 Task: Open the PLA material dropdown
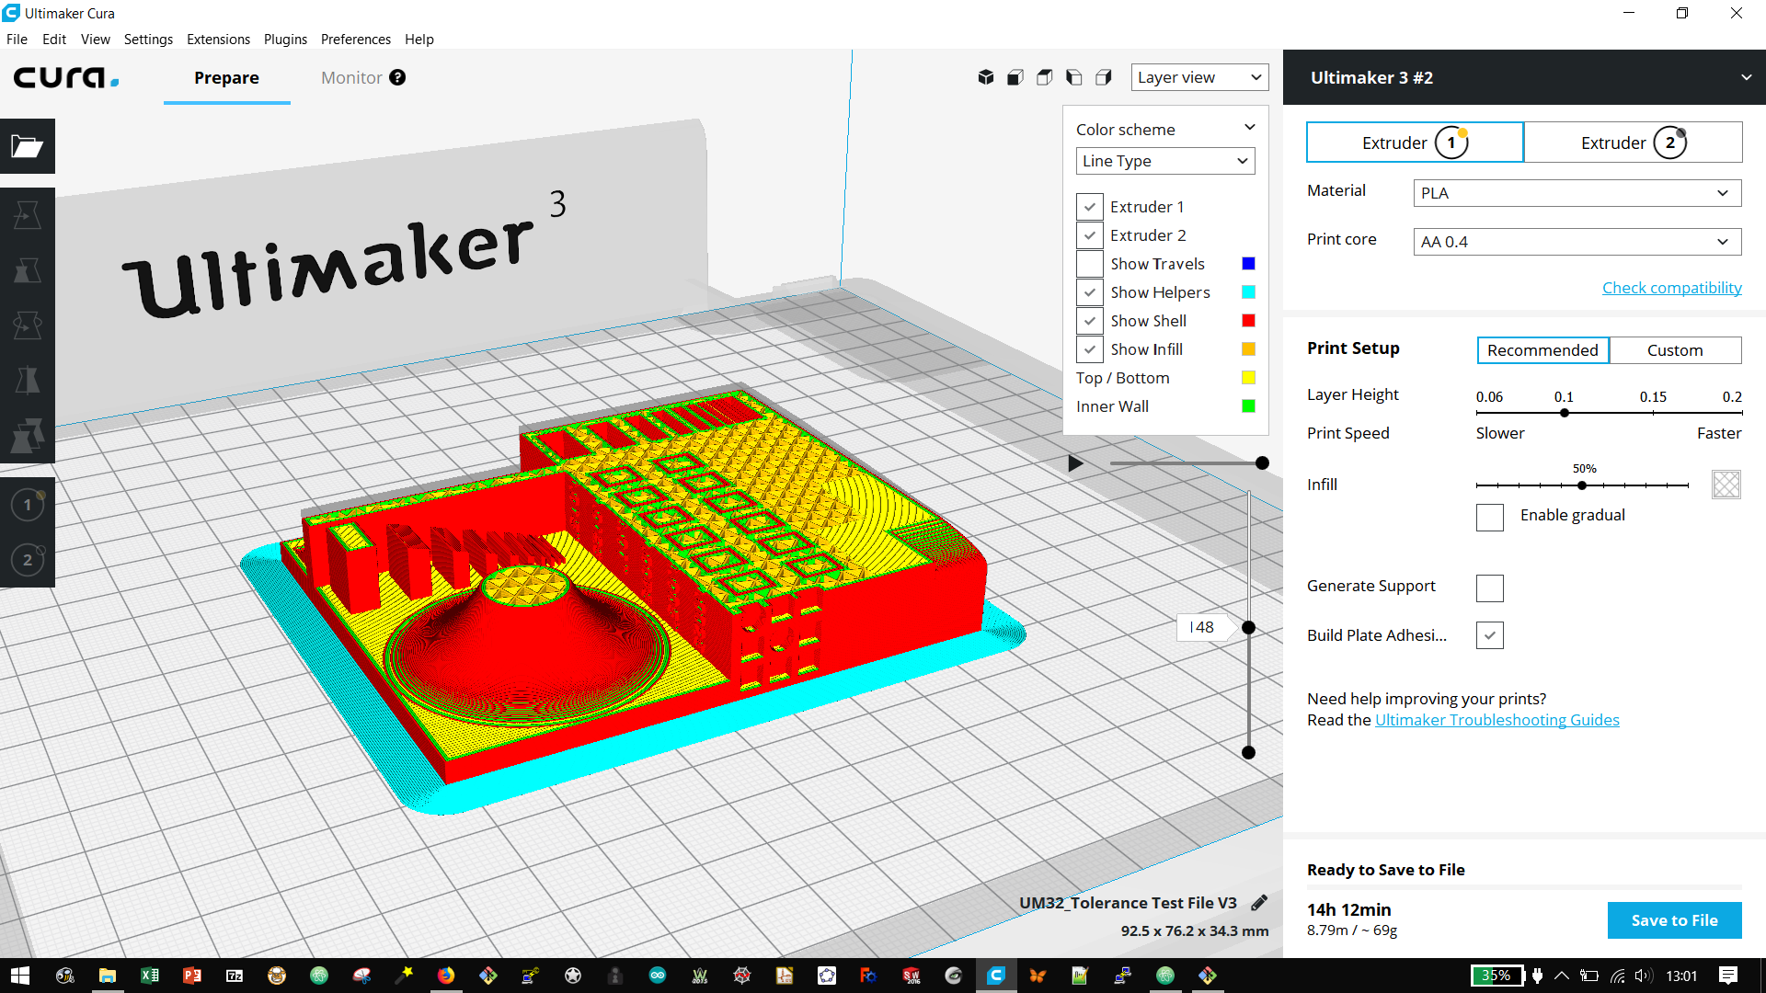pos(1577,193)
